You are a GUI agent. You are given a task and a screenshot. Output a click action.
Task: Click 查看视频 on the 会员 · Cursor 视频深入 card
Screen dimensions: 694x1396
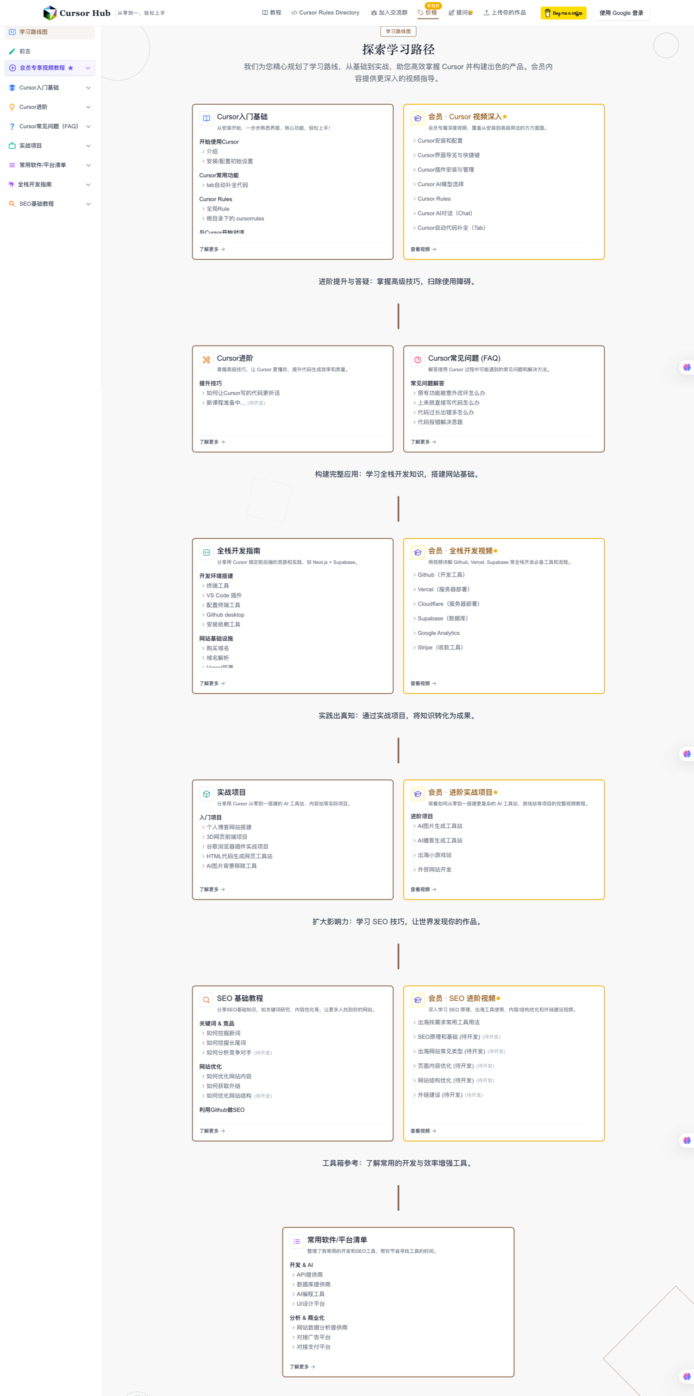[423, 249]
